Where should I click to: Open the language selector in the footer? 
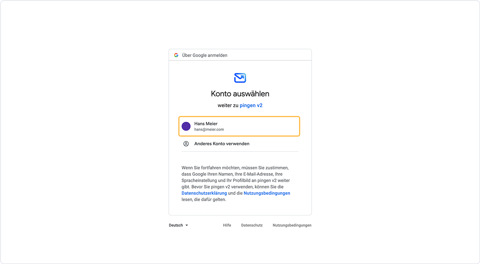178,225
